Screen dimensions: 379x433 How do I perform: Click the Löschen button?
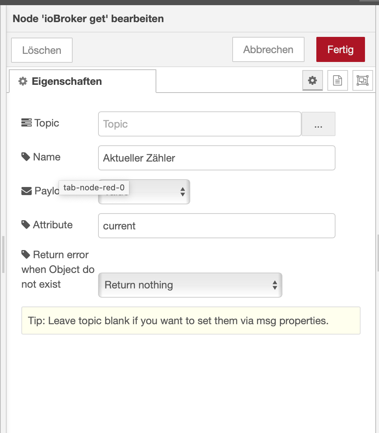tap(42, 50)
